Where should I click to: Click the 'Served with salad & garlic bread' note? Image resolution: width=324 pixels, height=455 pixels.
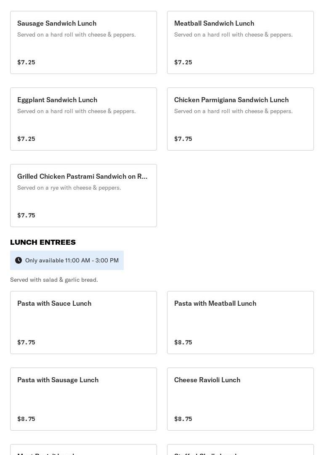pyautogui.click(x=54, y=280)
